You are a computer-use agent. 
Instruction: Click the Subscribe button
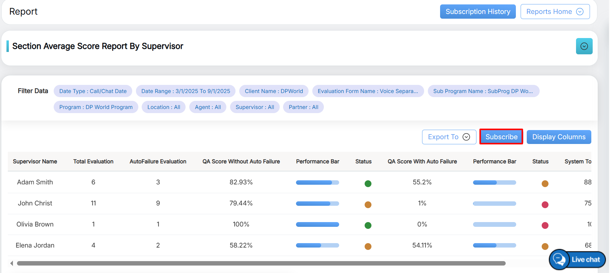501,137
